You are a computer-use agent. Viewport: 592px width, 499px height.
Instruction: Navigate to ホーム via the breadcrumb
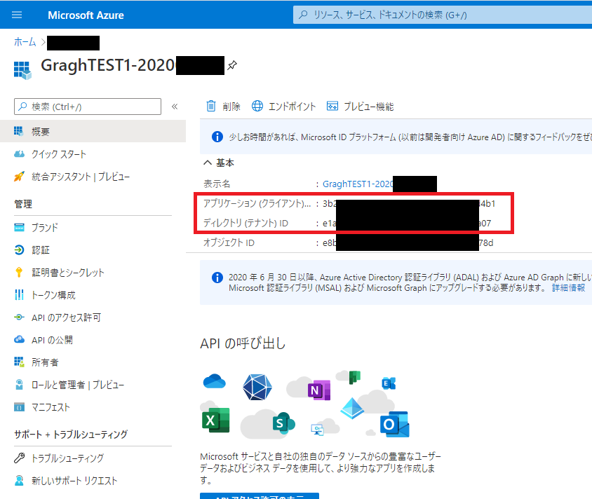[24, 42]
